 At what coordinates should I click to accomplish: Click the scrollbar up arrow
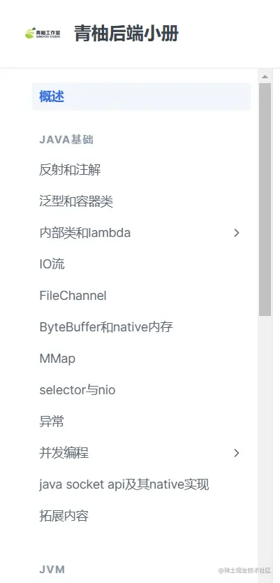265,77
